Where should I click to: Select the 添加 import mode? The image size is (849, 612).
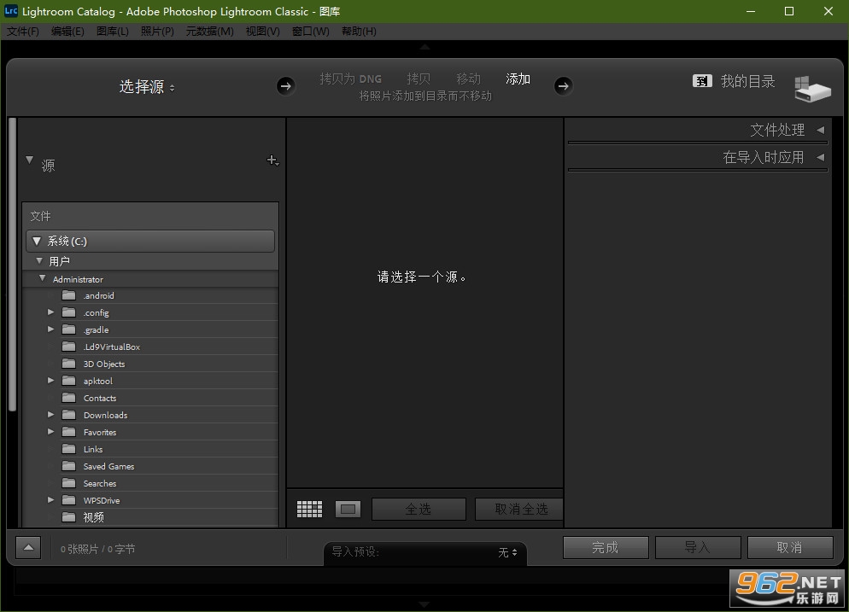pos(518,79)
